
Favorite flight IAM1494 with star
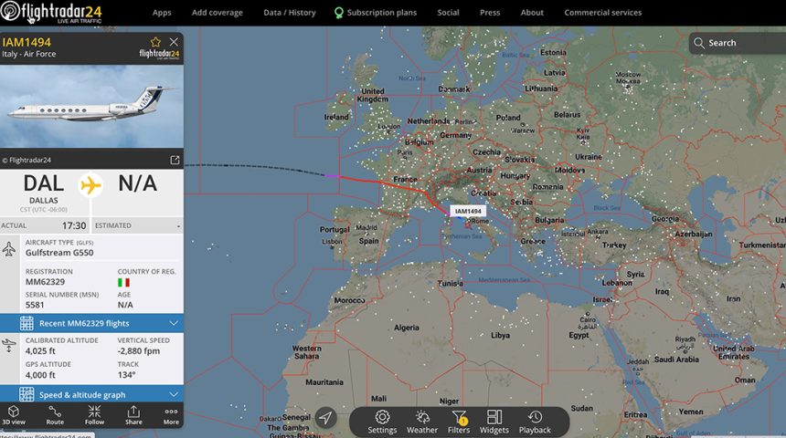[x=156, y=42]
